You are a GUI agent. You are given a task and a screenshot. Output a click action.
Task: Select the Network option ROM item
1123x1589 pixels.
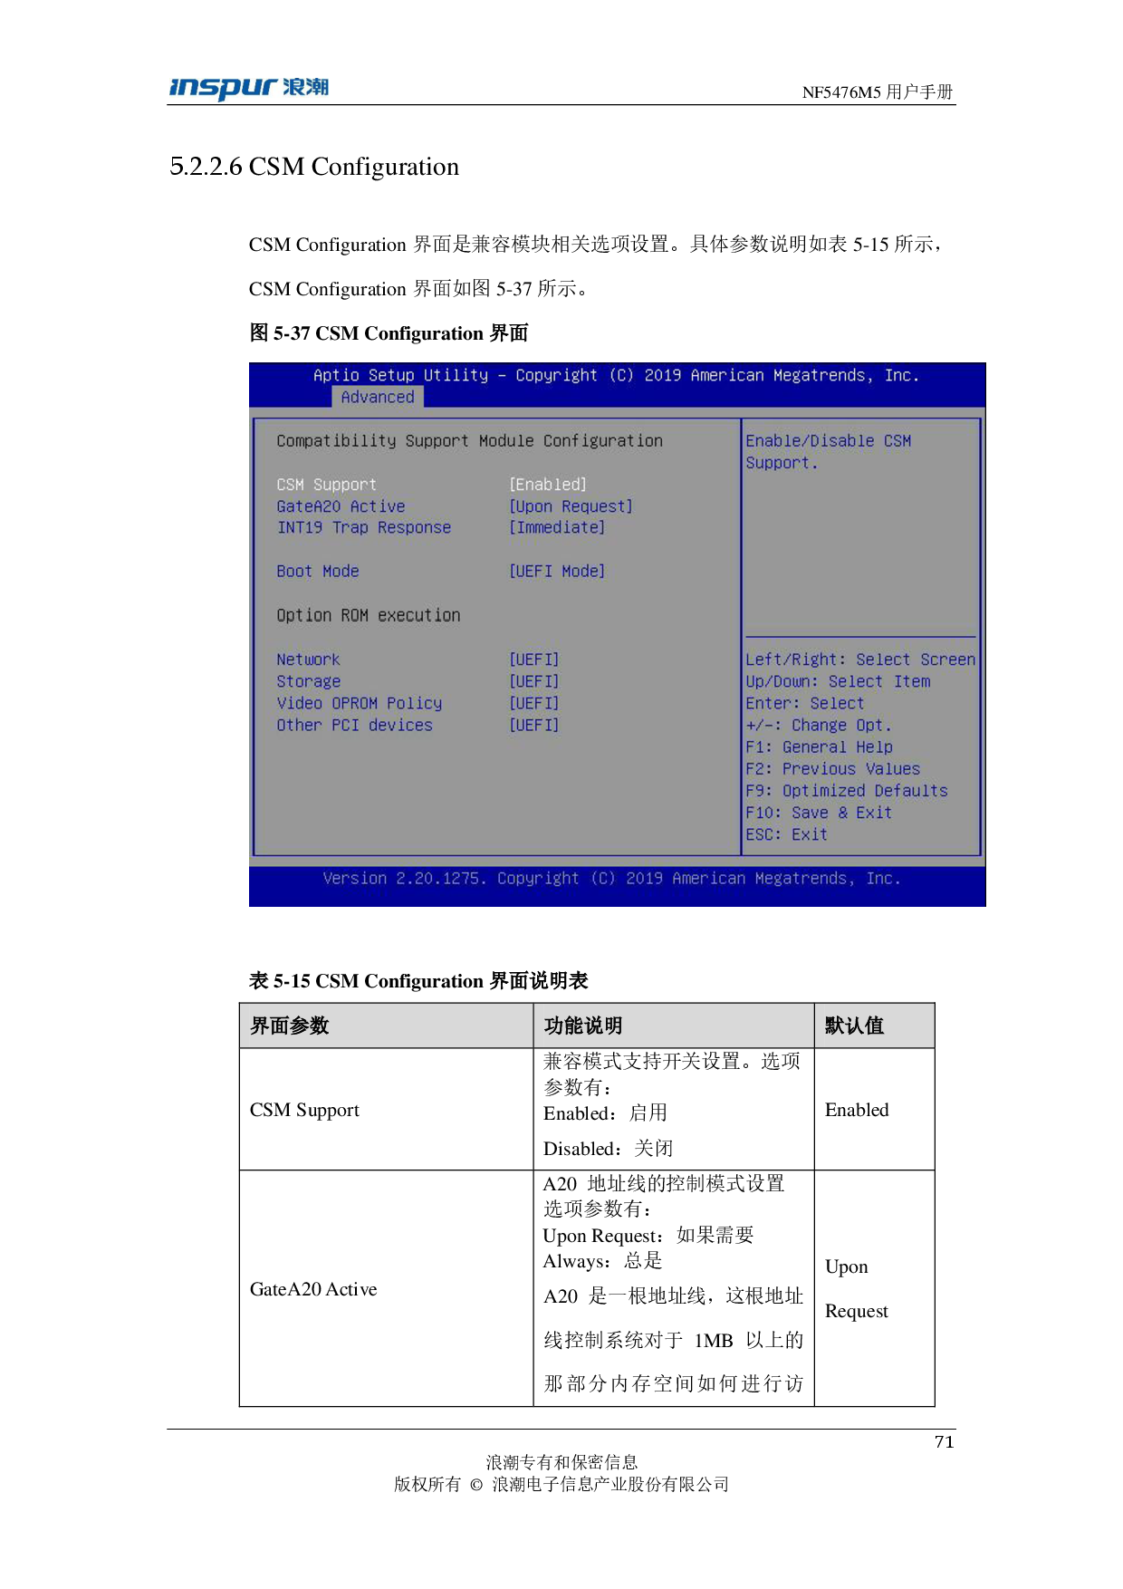[x=308, y=660]
